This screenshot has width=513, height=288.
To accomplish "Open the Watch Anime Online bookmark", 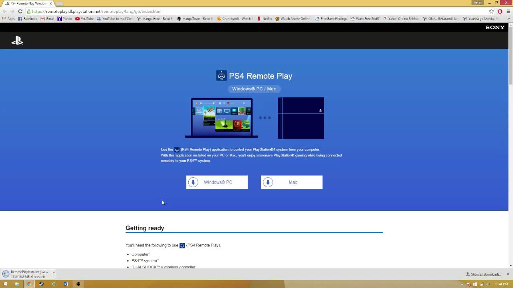I will click(x=293, y=18).
